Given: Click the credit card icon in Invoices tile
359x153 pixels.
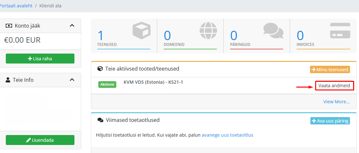Looking at the screenshot, I should 340,30.
